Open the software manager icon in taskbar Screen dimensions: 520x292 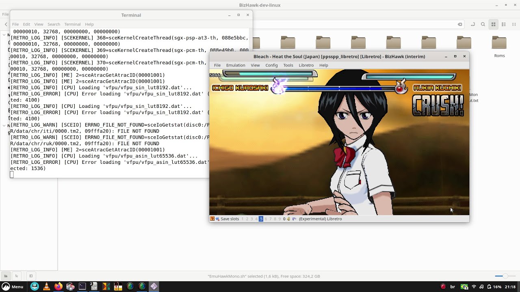70,287
